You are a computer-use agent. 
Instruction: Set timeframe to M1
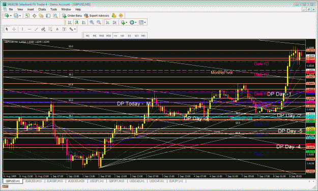coord(88,36)
